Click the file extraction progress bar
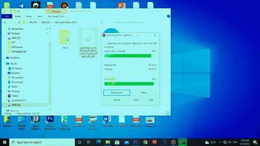This screenshot has height=146, width=260. pyautogui.click(x=130, y=56)
